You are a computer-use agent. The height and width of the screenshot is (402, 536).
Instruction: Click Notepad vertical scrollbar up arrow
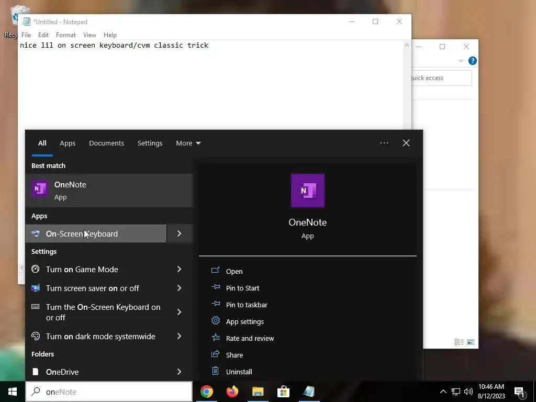point(407,45)
